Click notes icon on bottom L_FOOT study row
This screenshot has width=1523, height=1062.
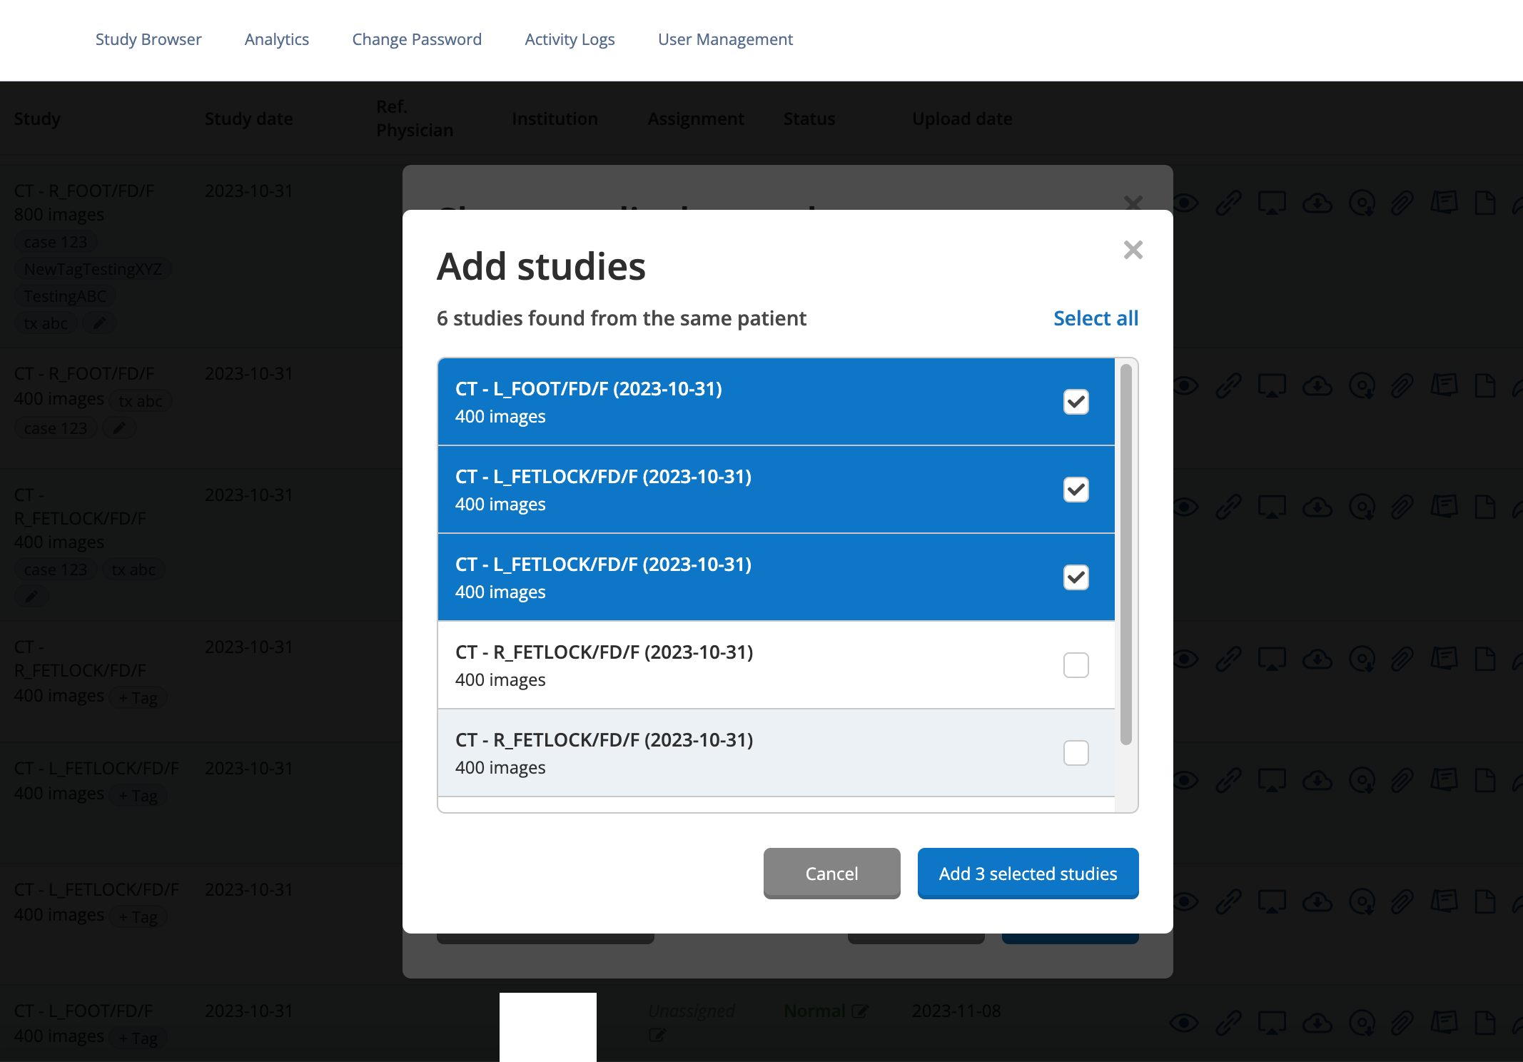1444,1023
